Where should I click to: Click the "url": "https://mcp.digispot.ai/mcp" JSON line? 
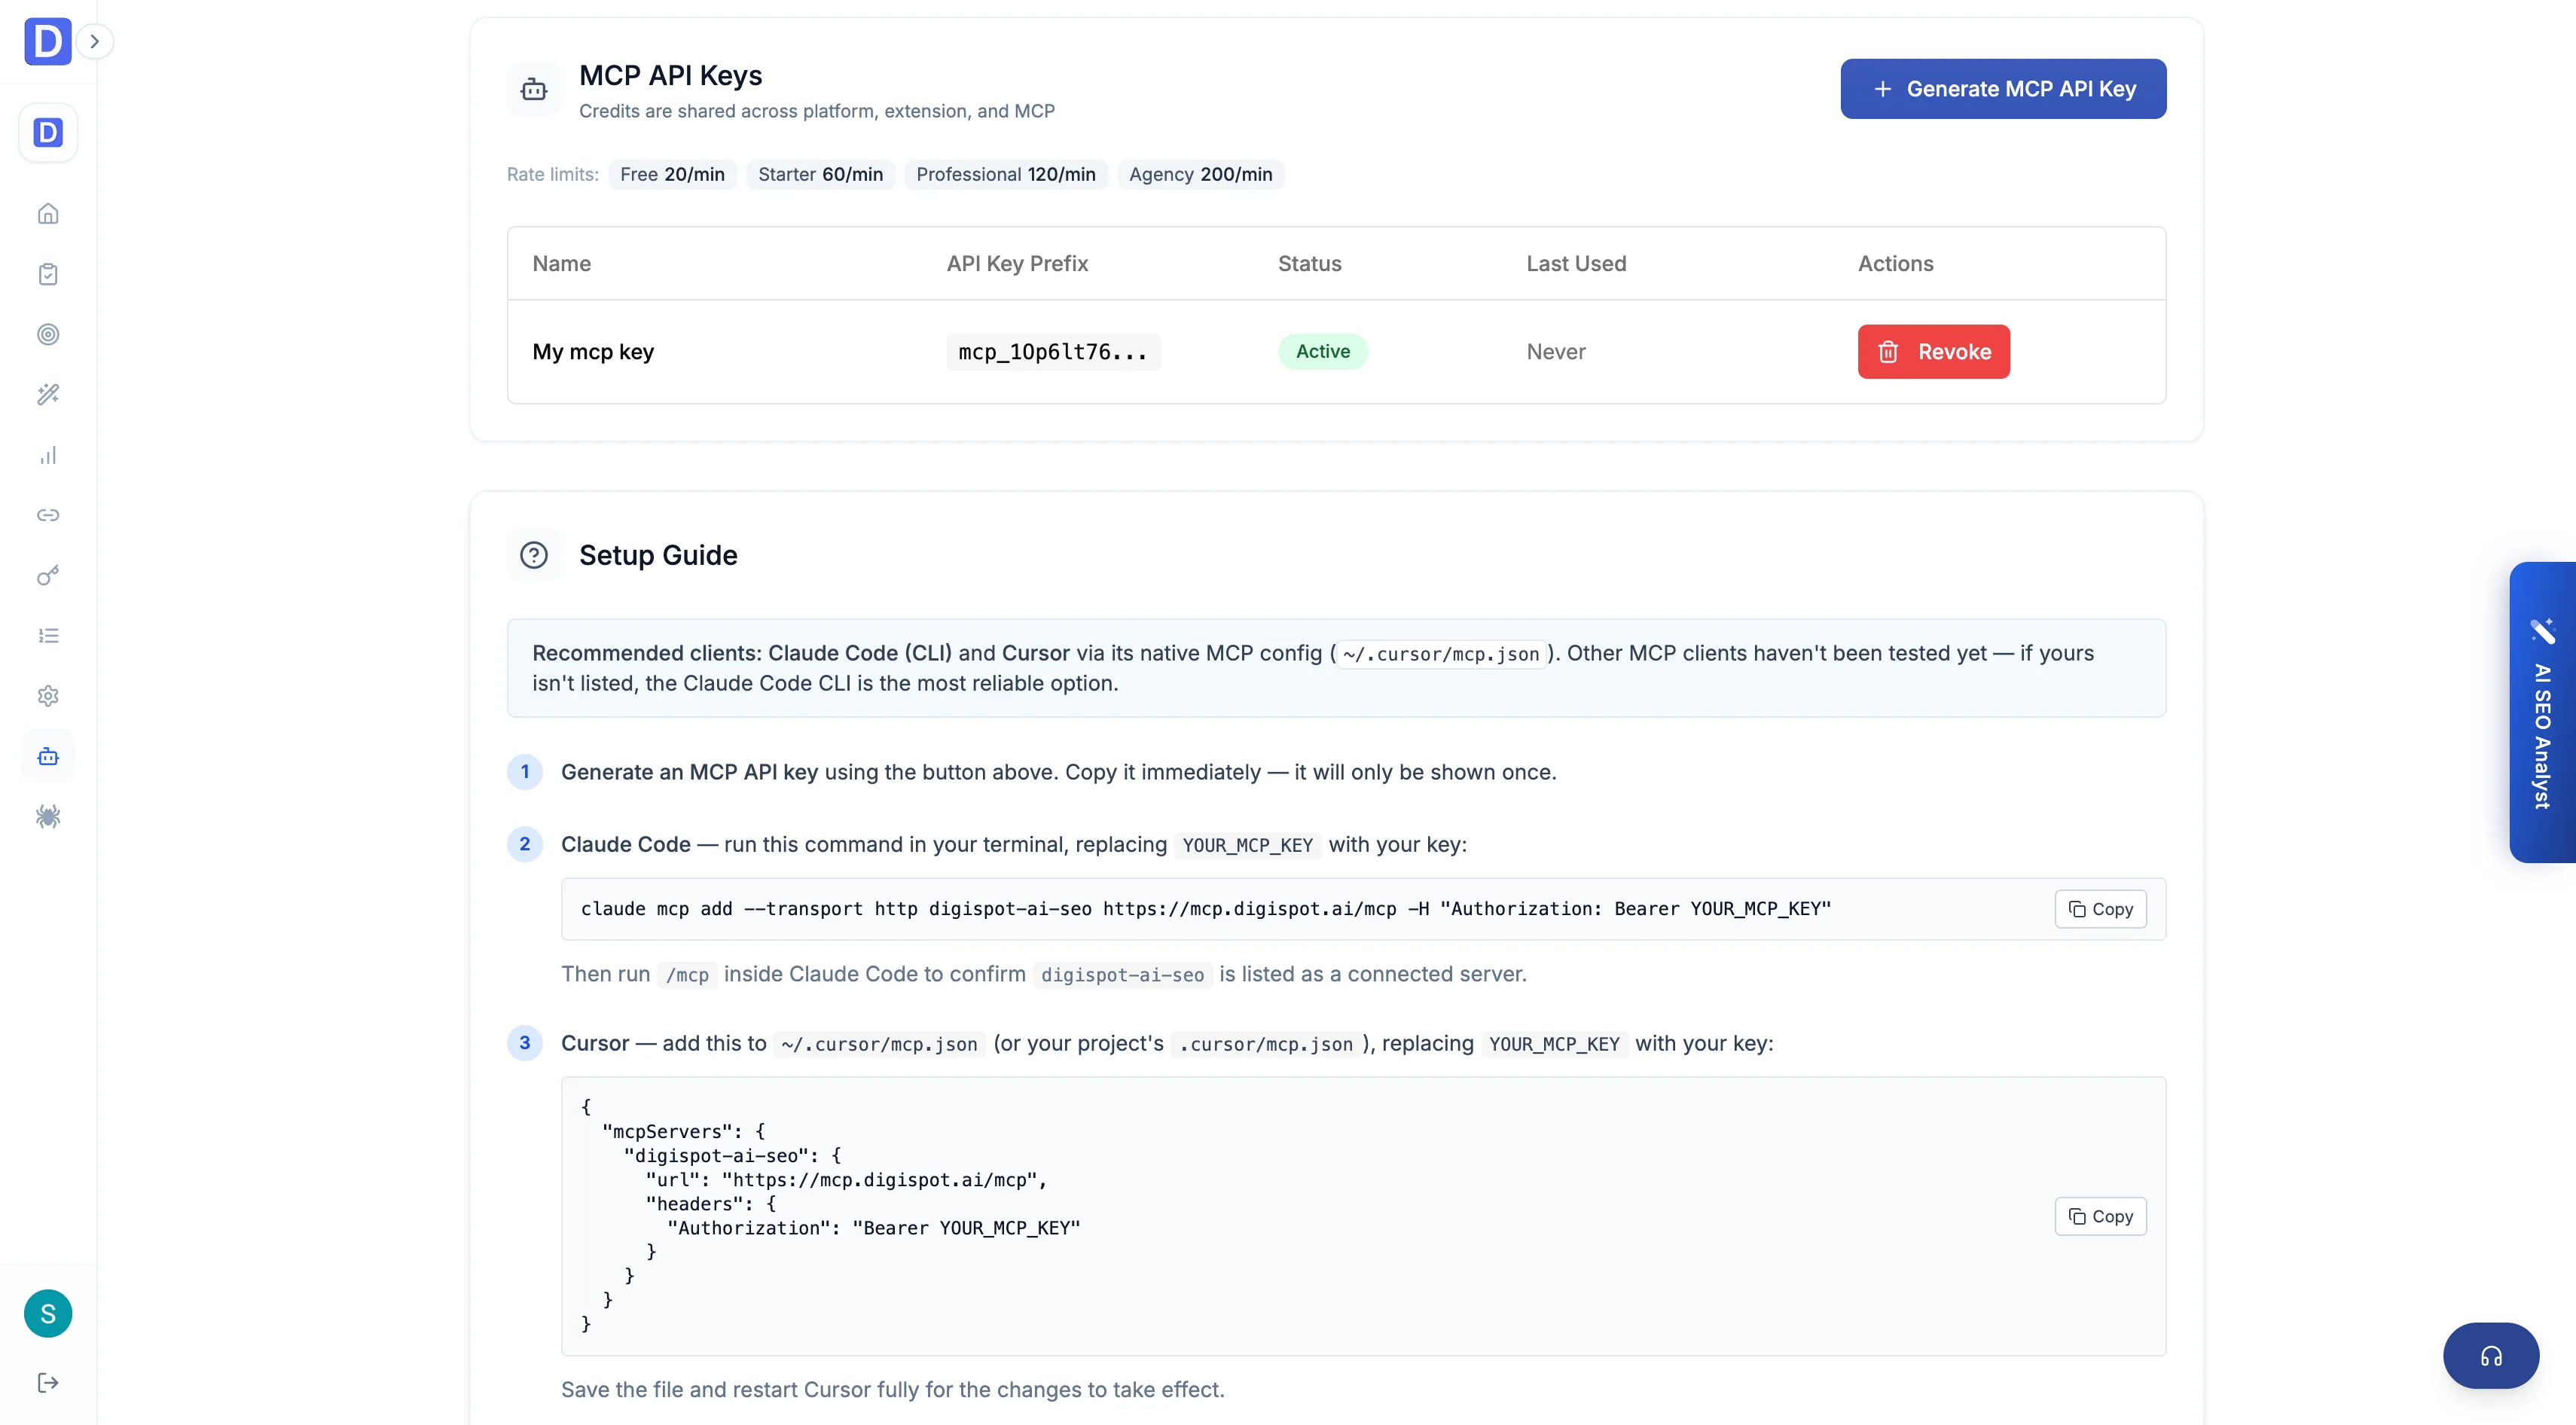point(846,1180)
